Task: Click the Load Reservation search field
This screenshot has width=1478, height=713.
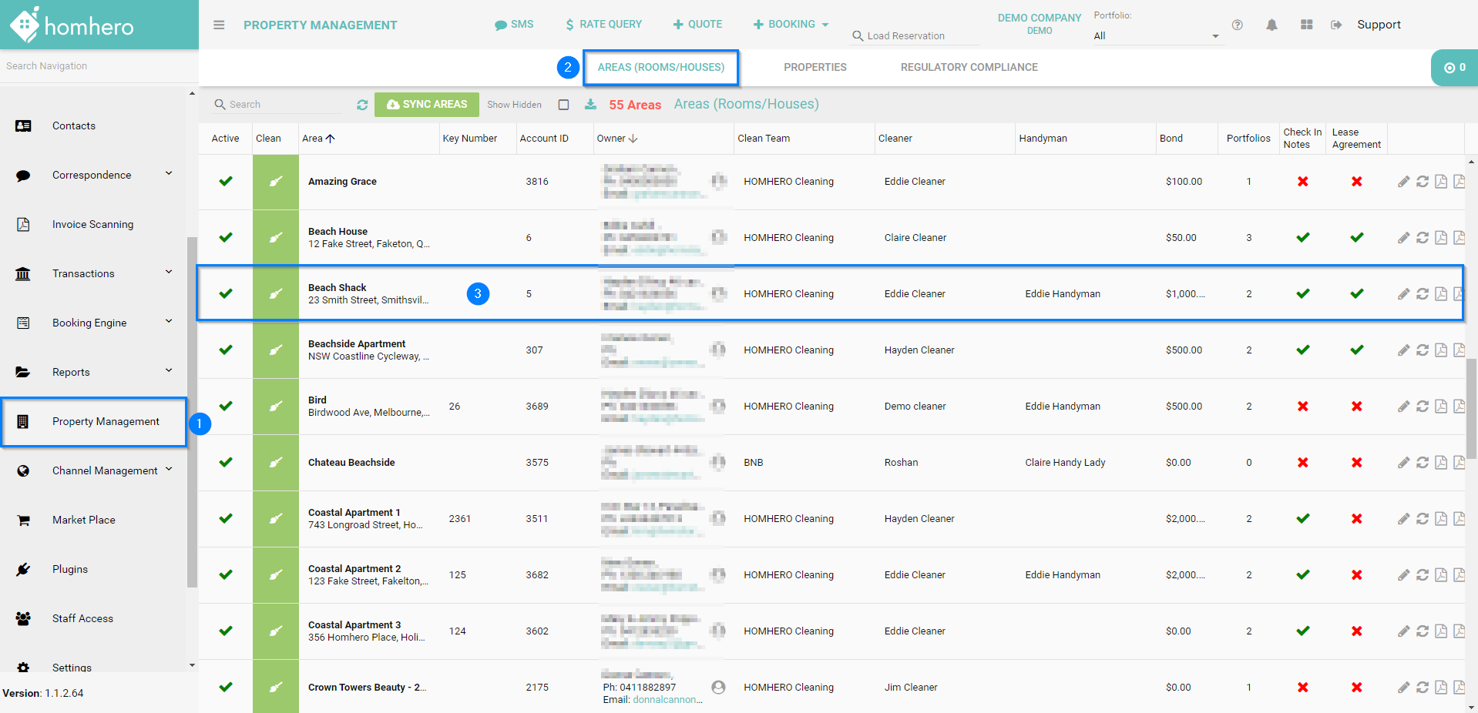Action: pos(915,35)
